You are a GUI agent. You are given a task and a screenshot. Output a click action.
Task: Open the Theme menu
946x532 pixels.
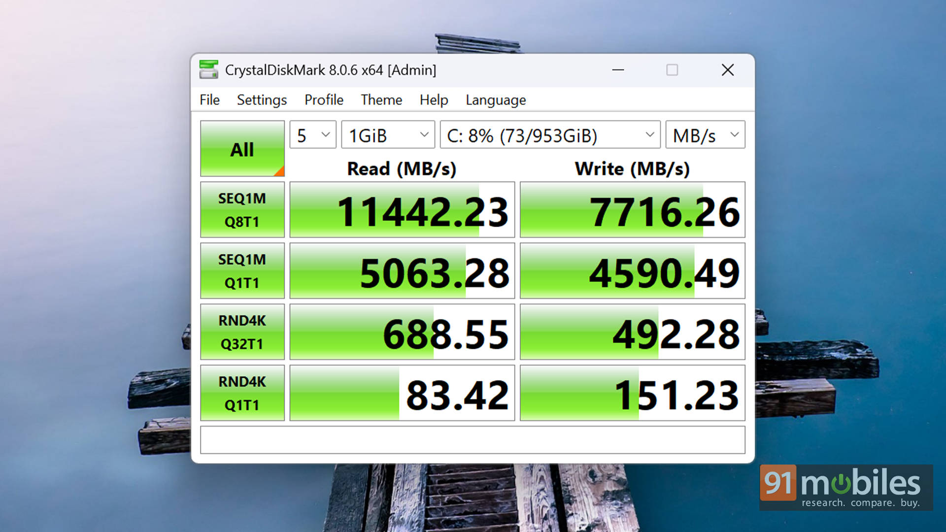381,100
